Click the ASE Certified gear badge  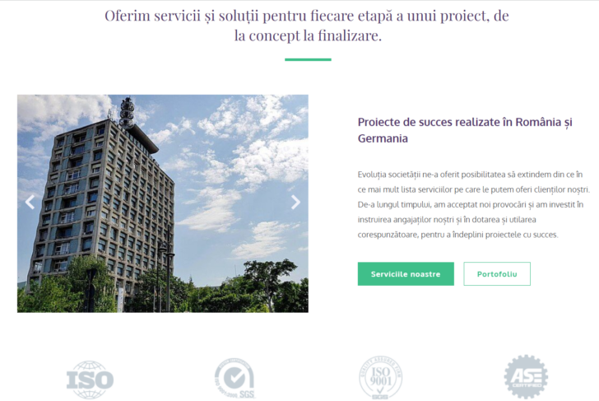tap(526, 377)
